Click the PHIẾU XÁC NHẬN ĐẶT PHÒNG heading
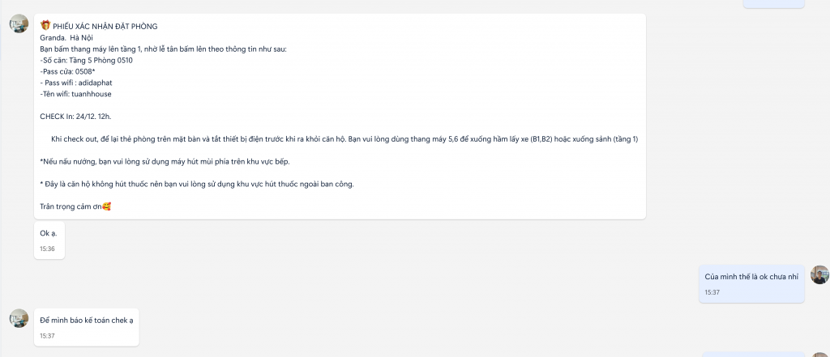830x357 pixels. click(105, 27)
